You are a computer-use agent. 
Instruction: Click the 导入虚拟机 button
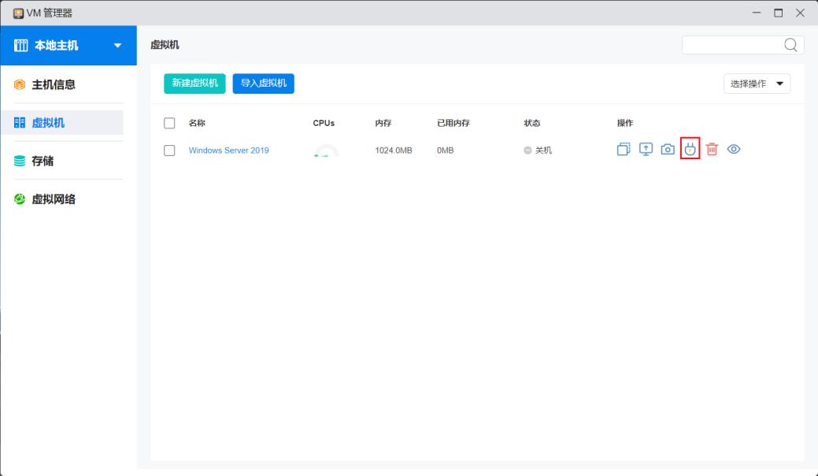pyautogui.click(x=263, y=84)
